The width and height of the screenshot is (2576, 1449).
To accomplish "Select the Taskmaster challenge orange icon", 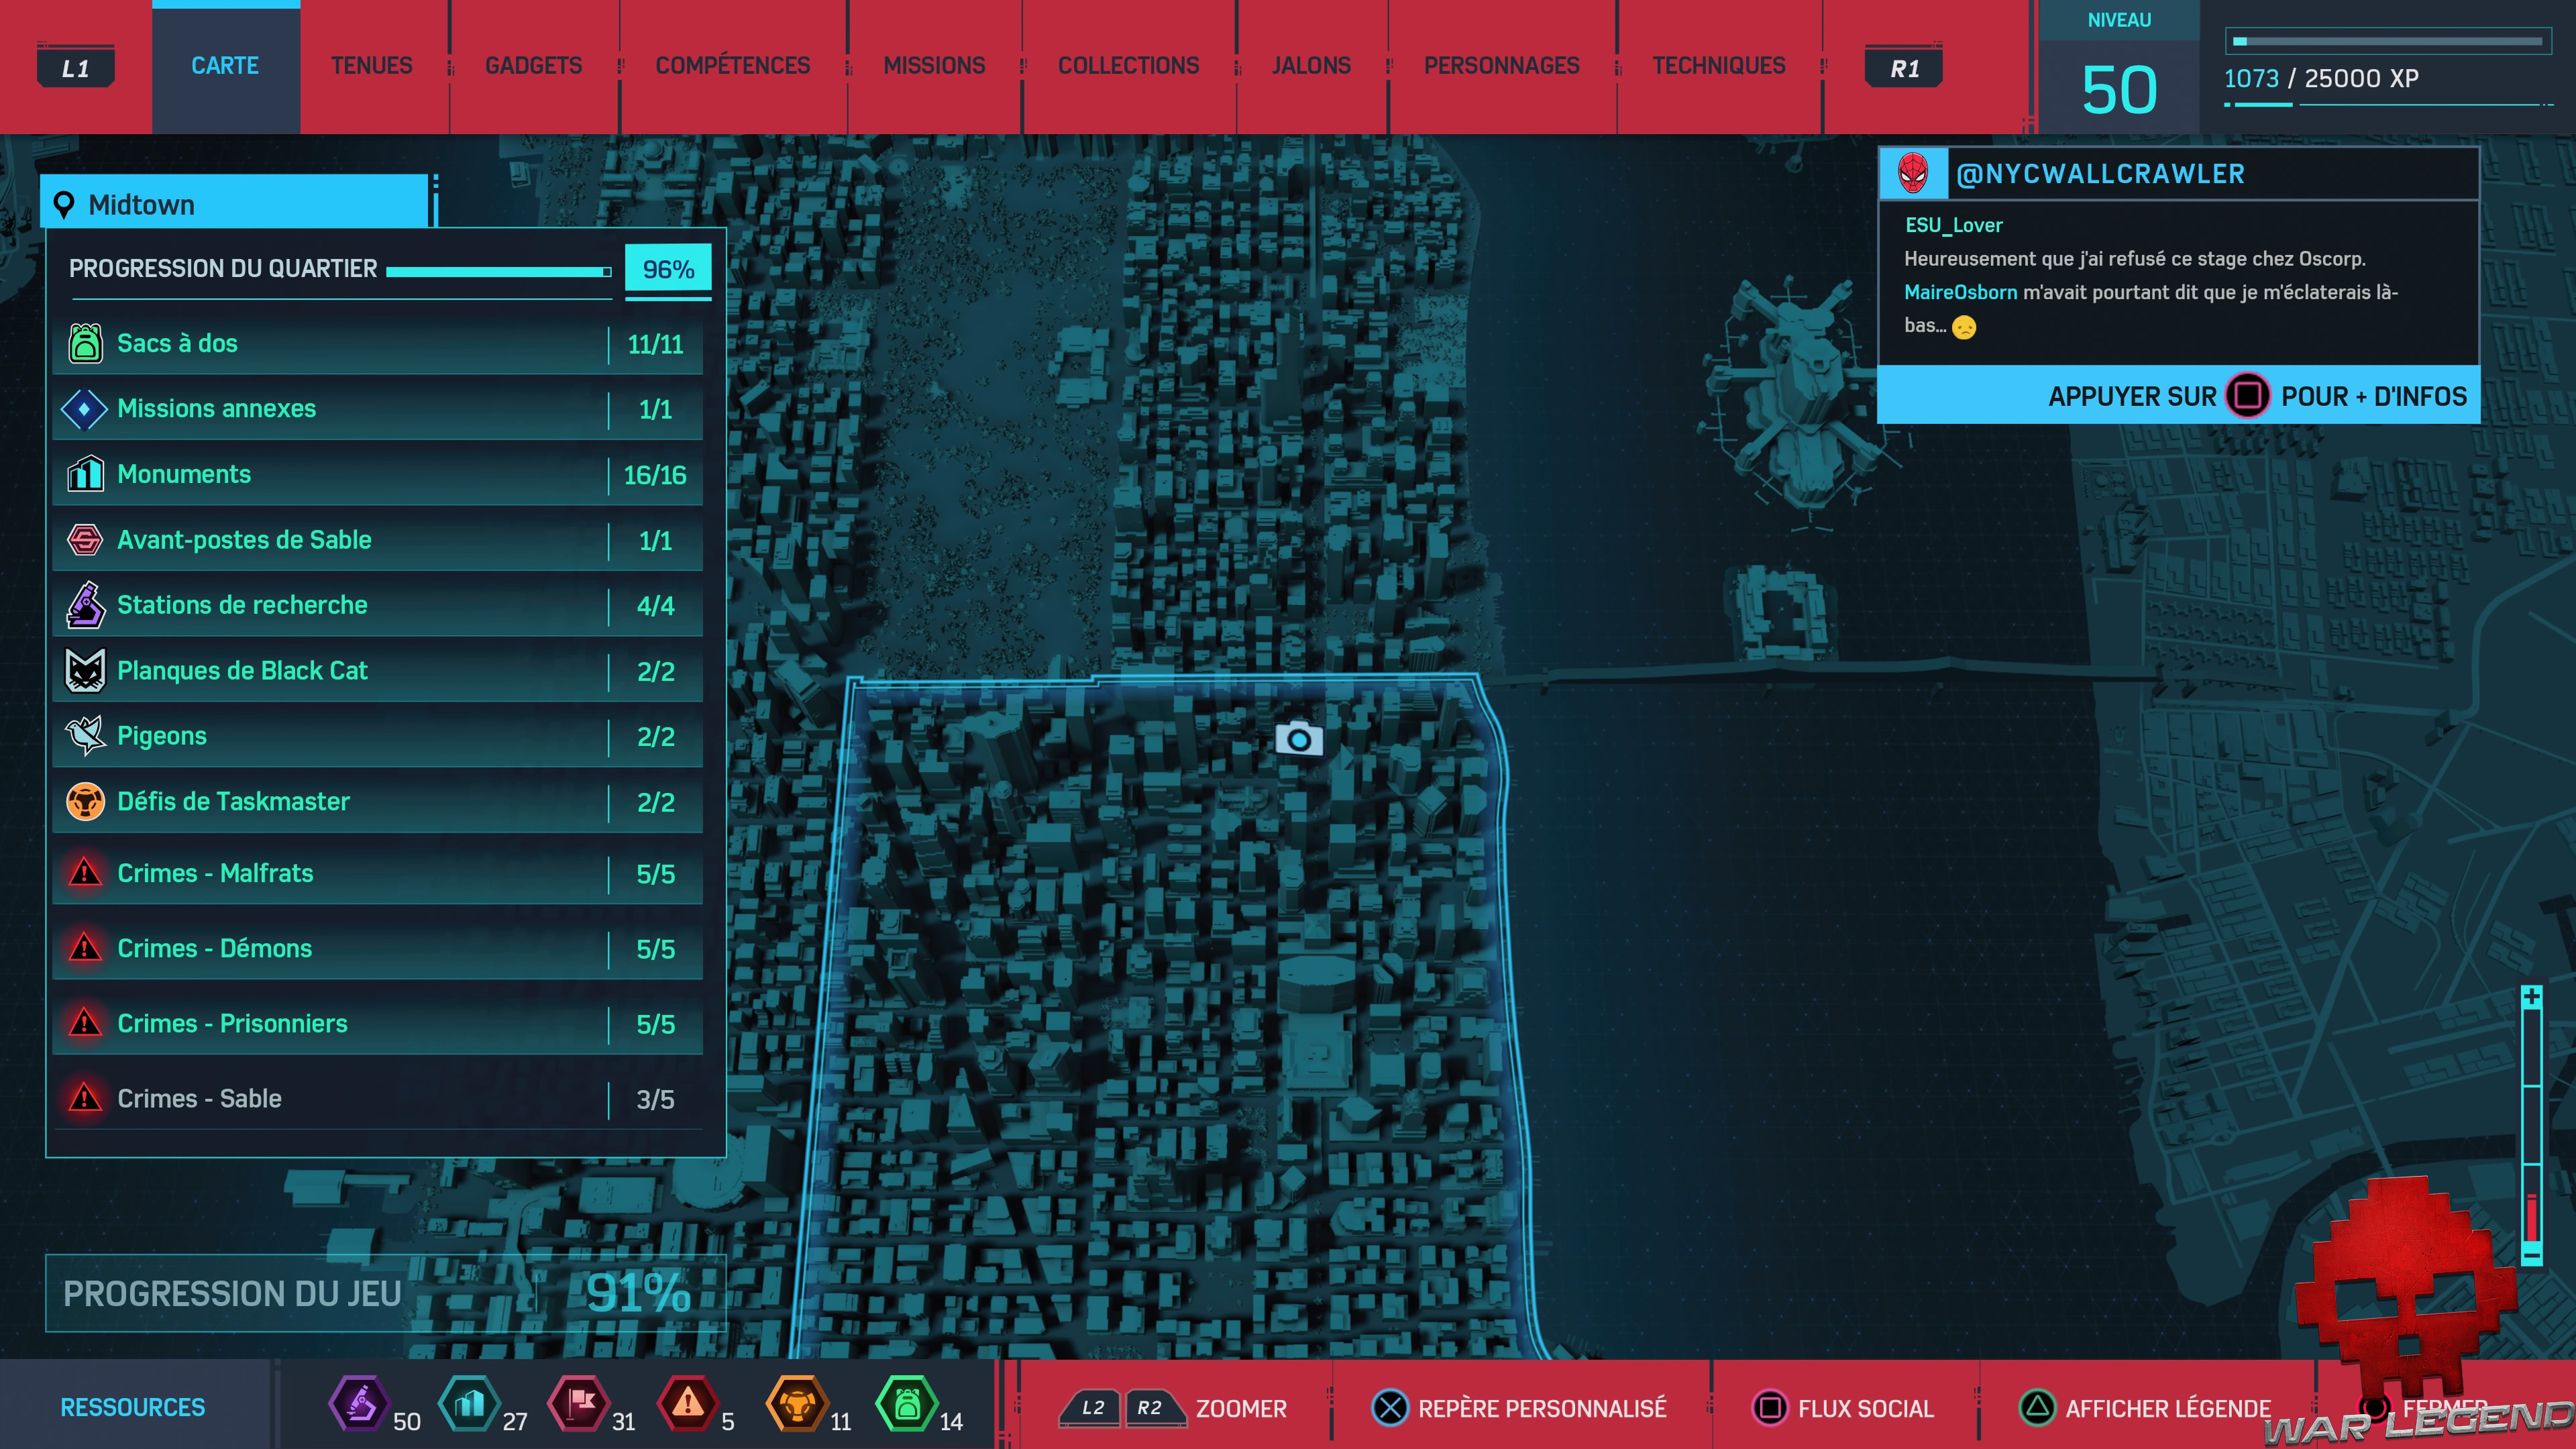I will [85, 802].
